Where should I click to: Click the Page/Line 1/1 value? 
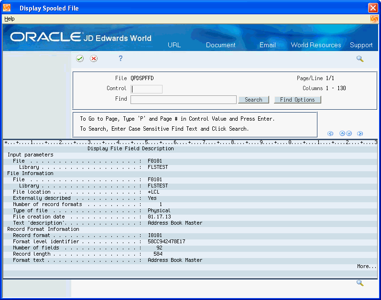[330, 78]
